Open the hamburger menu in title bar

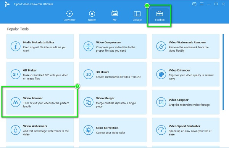click(x=202, y=4)
